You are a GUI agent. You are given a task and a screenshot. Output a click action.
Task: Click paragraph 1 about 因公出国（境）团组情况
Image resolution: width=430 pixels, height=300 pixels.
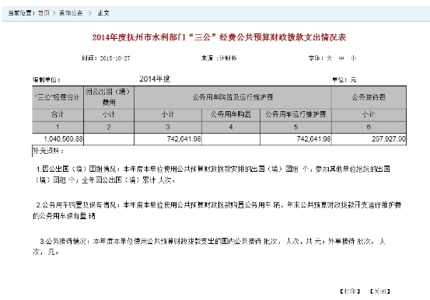(212, 175)
